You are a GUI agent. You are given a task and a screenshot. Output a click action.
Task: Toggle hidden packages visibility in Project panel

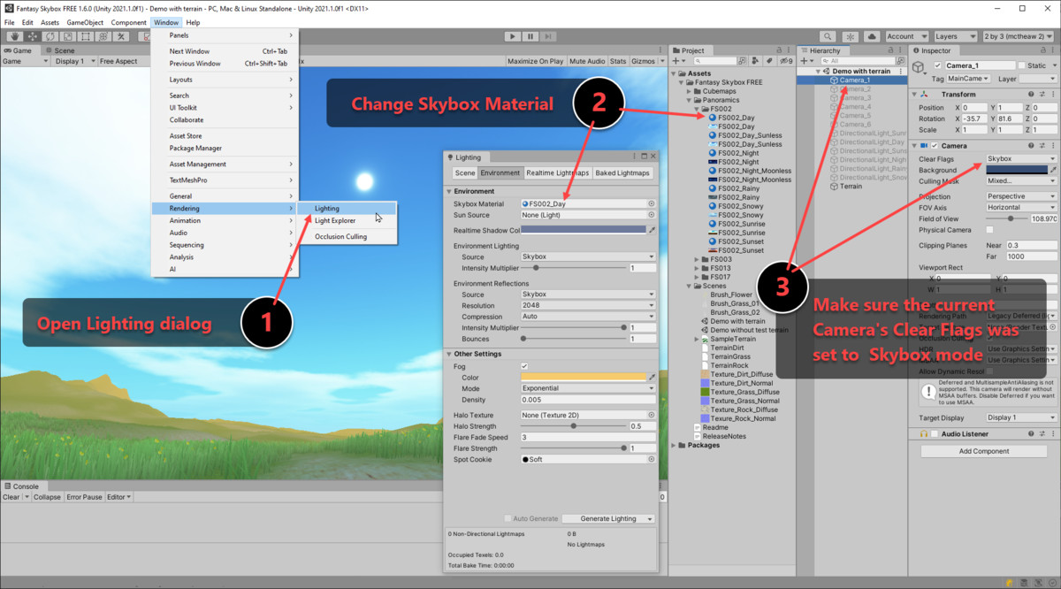(x=784, y=61)
